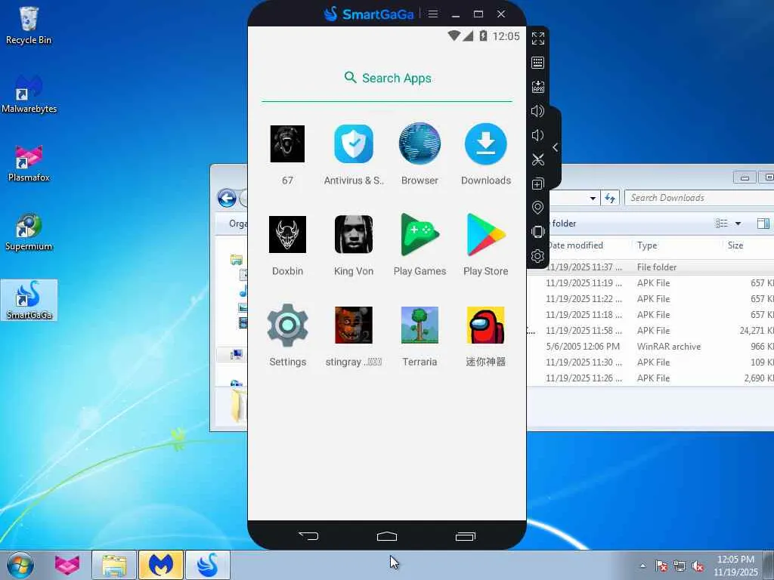Raise volume with the volume up icon
The image size is (774, 580).
point(537,111)
